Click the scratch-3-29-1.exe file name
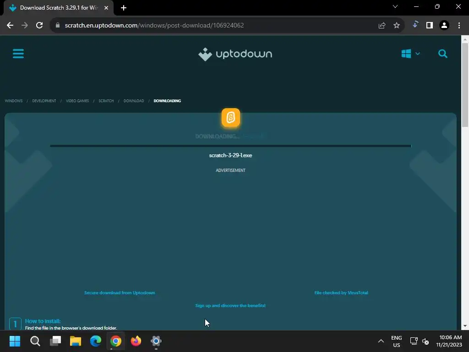 pos(231,155)
